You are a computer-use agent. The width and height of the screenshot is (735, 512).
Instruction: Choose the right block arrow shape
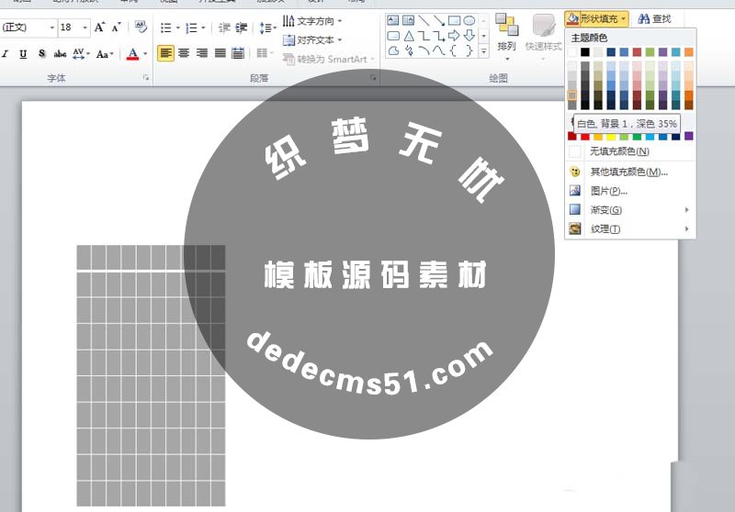(454, 36)
